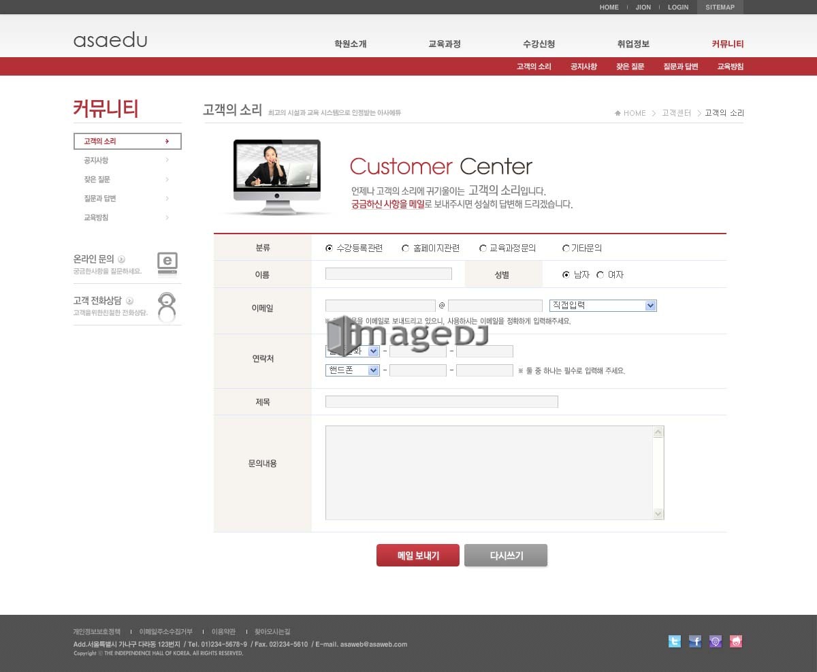Select the 홈페이지관련 radio button
Screen dimensions: 817x672
pos(406,249)
